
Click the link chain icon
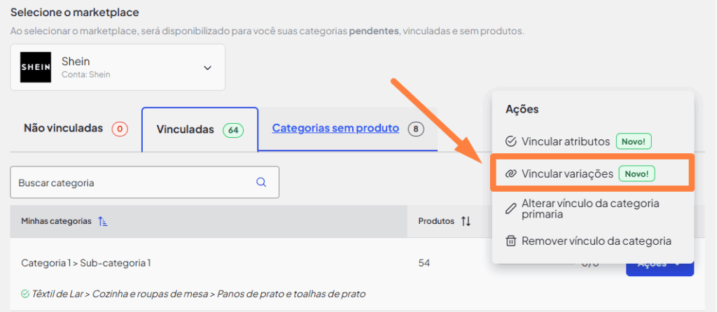coord(511,173)
